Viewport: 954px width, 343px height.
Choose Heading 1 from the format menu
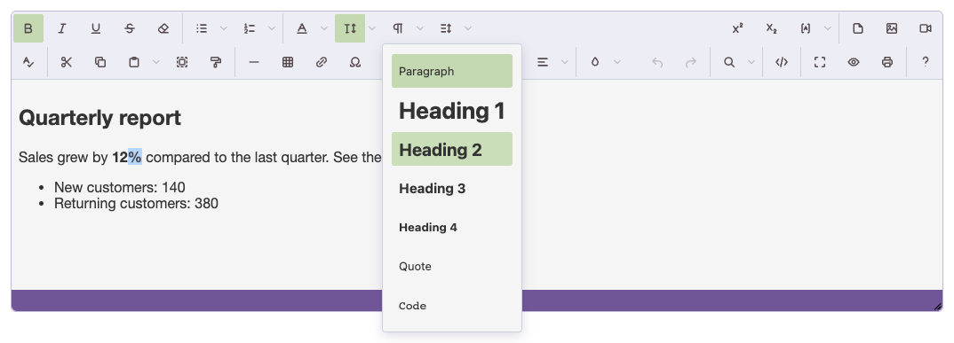point(452,110)
